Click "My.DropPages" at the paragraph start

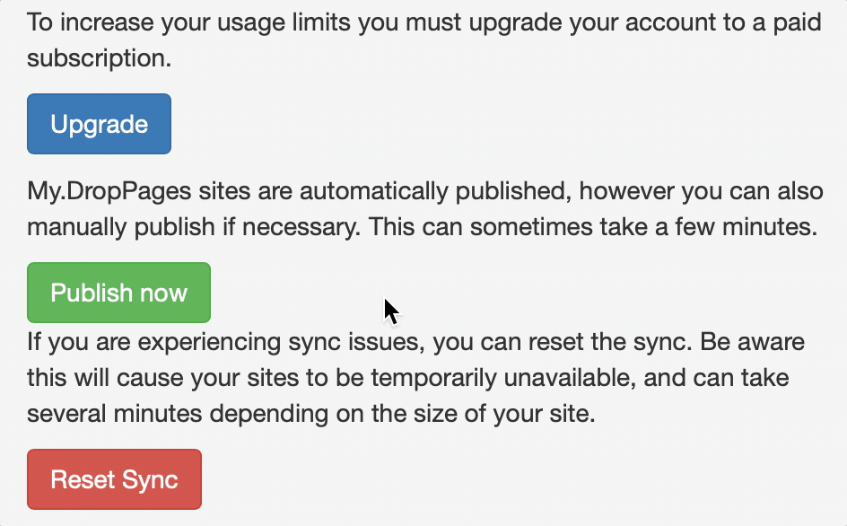(x=109, y=191)
